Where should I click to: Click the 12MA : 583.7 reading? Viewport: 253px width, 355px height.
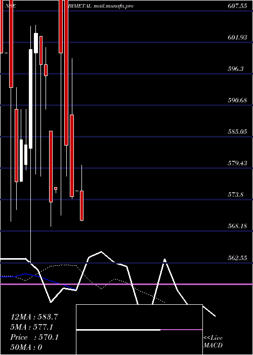click(34, 317)
